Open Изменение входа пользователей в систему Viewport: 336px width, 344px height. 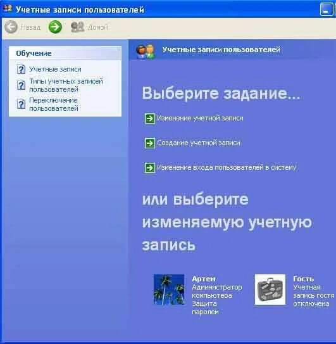pos(227,168)
